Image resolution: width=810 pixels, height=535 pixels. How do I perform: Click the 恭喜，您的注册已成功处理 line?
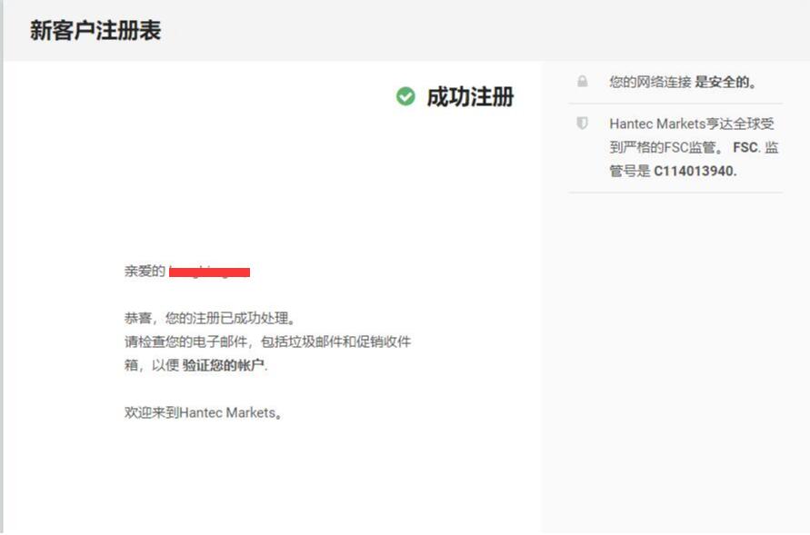[x=210, y=318]
